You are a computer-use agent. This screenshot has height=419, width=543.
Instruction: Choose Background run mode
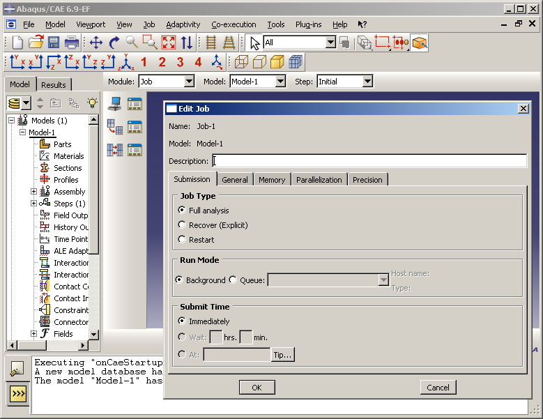click(x=179, y=280)
